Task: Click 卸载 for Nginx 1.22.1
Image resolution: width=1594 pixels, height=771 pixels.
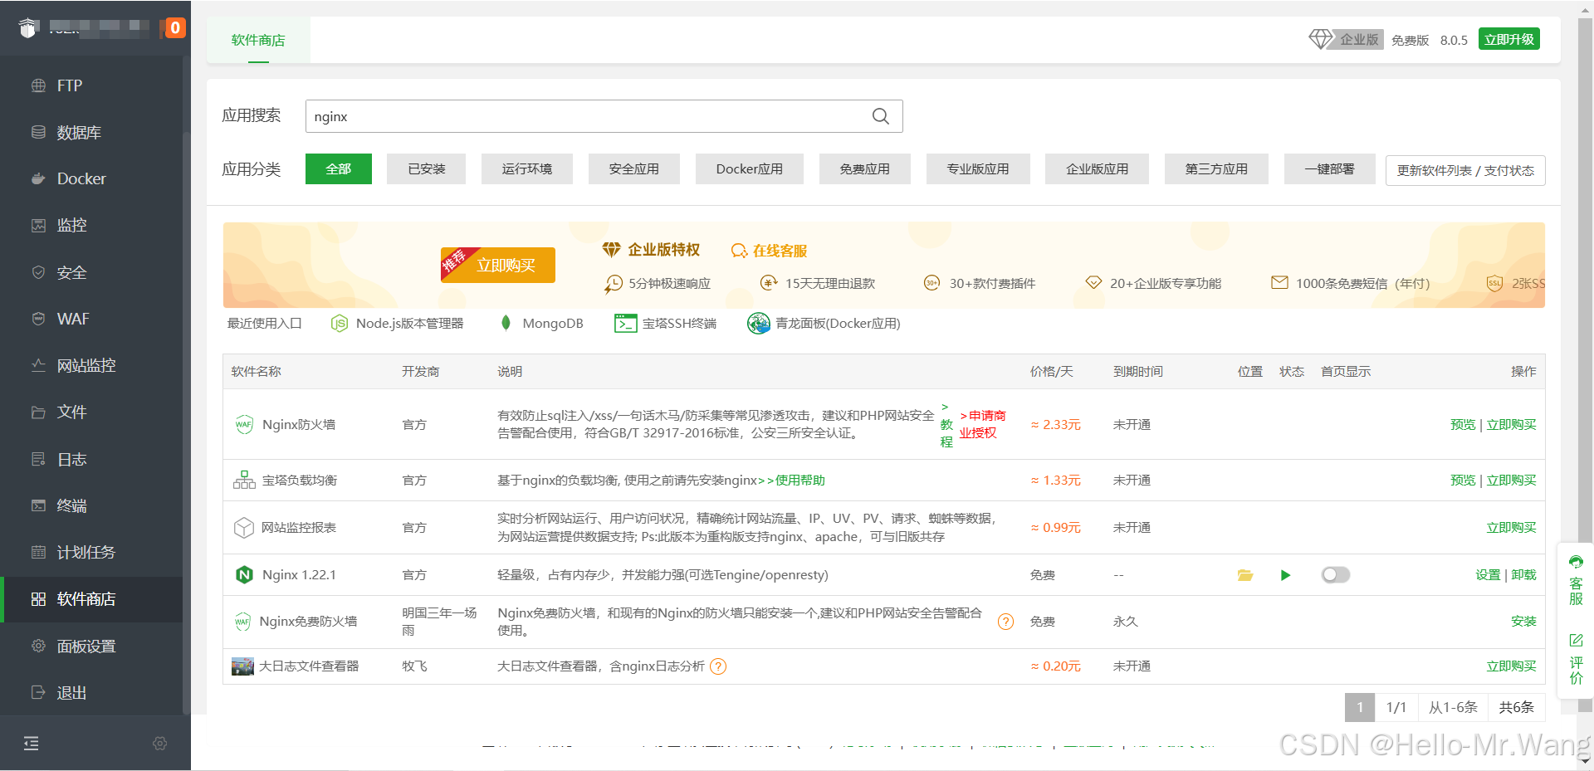Action: pos(1523,574)
